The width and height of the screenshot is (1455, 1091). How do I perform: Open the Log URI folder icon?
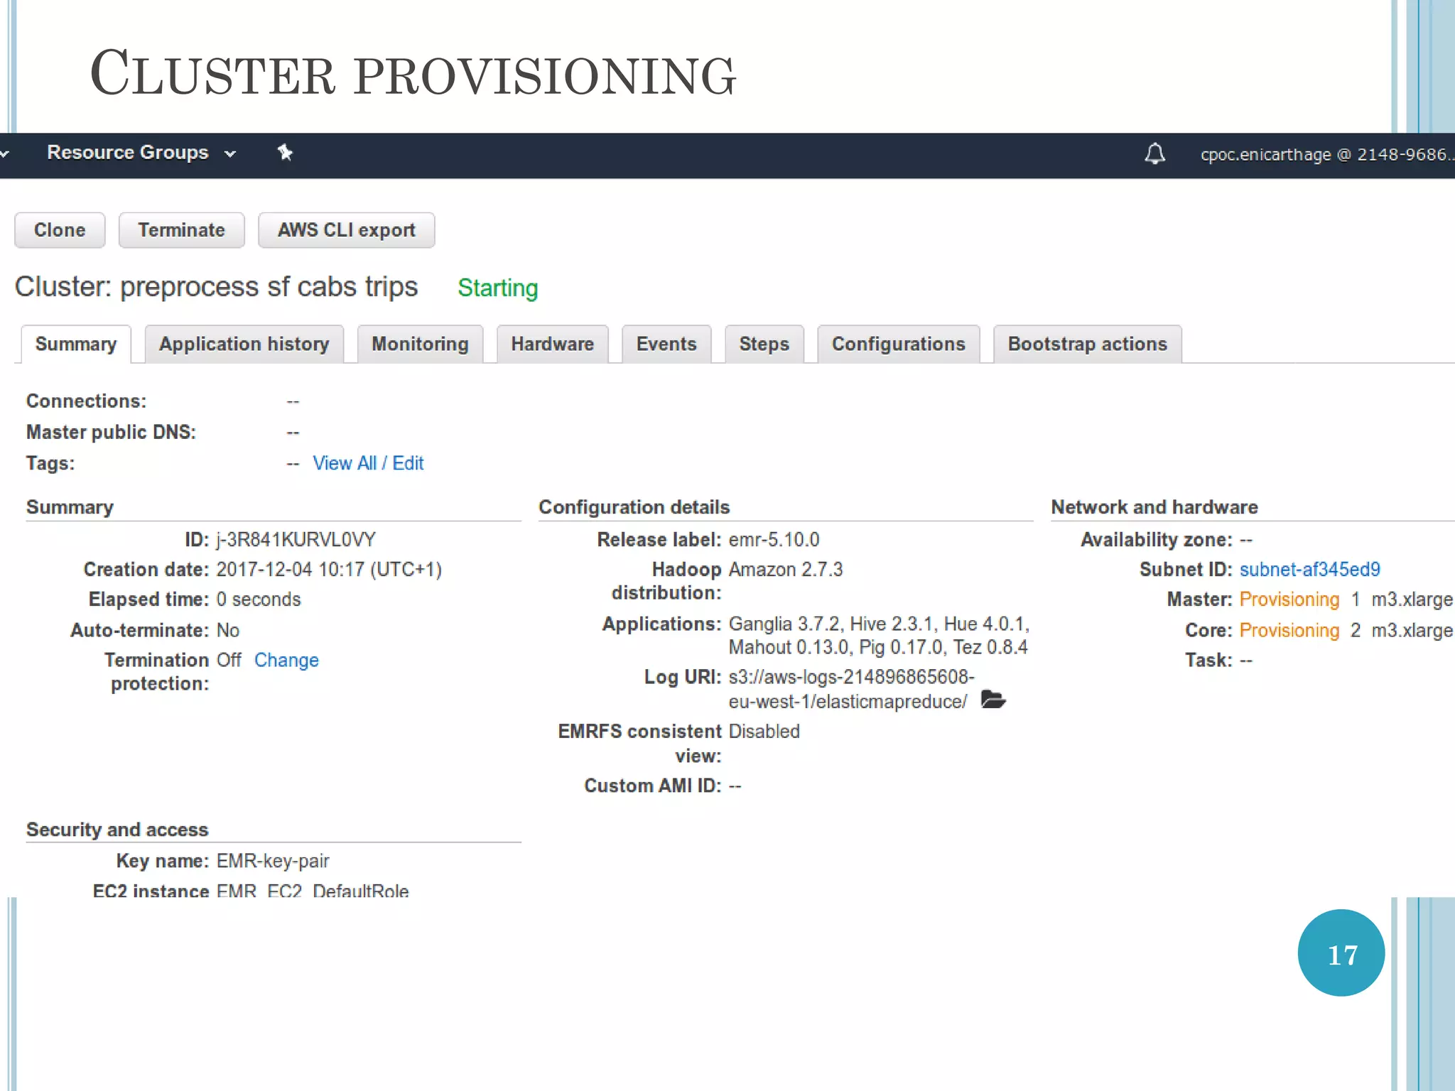(992, 700)
